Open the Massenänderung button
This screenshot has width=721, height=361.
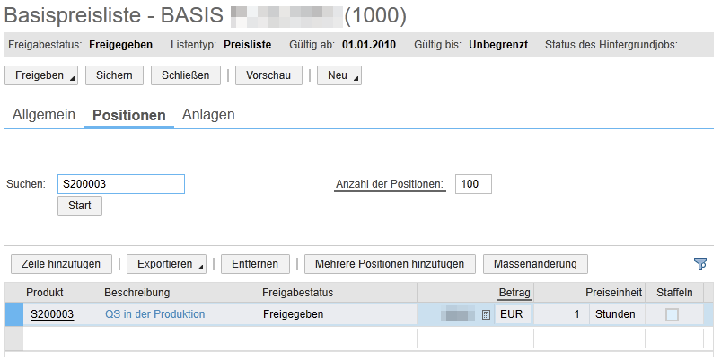tap(535, 264)
